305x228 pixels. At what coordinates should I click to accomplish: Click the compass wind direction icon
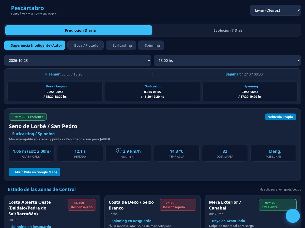point(119,150)
